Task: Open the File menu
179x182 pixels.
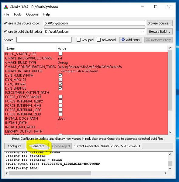Action: [6, 14]
